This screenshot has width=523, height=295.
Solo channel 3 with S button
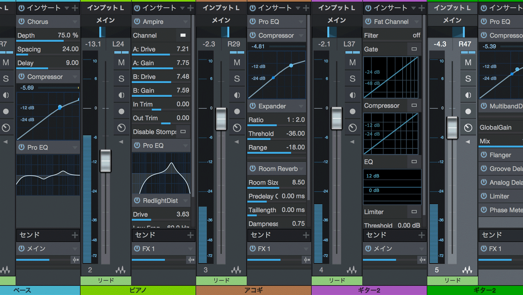pos(237,79)
